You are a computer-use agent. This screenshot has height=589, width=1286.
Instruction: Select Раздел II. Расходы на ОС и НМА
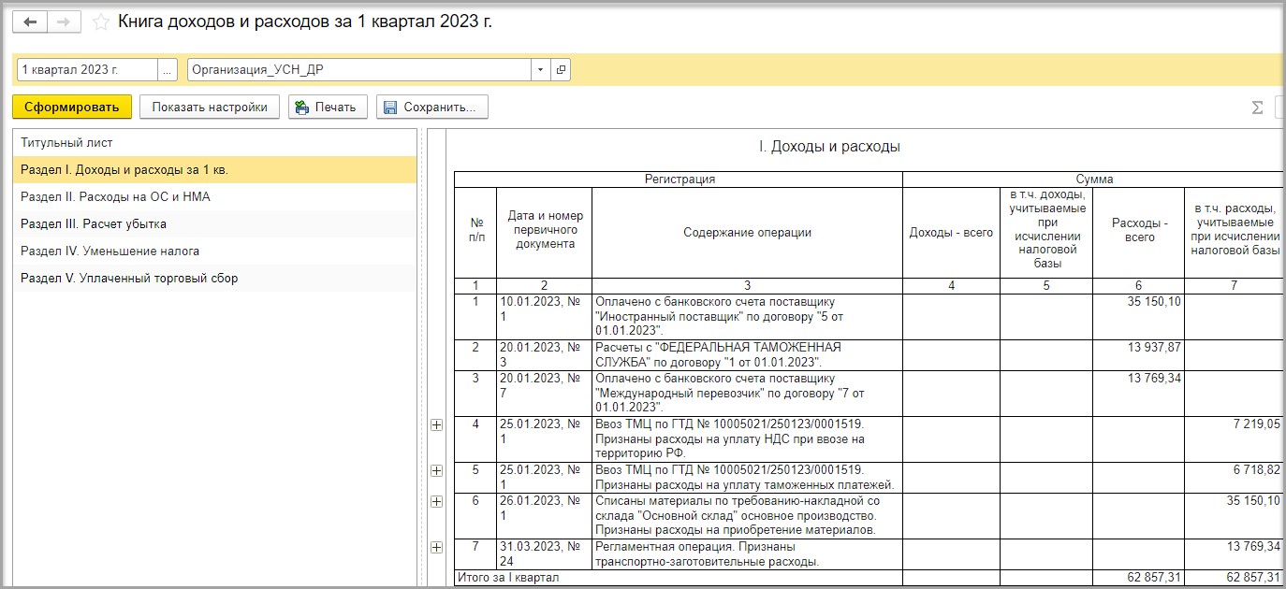click(x=214, y=197)
